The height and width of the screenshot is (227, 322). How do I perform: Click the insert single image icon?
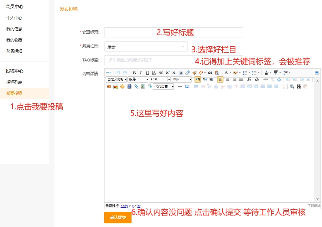click(x=109, y=87)
